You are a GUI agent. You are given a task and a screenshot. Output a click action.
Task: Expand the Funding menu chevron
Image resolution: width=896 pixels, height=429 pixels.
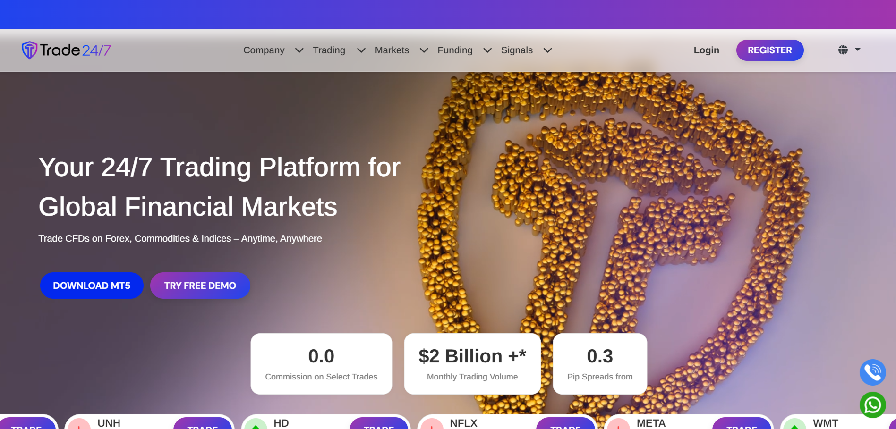[x=487, y=50]
